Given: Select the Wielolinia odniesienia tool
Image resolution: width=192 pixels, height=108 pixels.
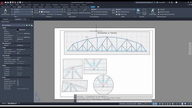Looking at the screenshot, I should pos(85,11).
